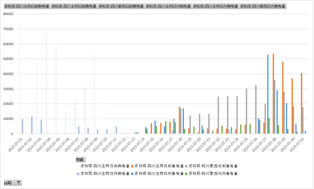Click 求和项:四川主网日内售电量 field button at top
Viewport: 314px width, 189px height.
pyautogui.click(x=215, y=6)
